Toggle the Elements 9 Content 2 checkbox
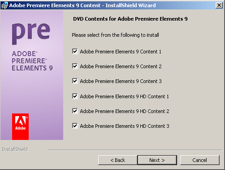The width and height of the screenshot is (225, 170). tap(75, 66)
